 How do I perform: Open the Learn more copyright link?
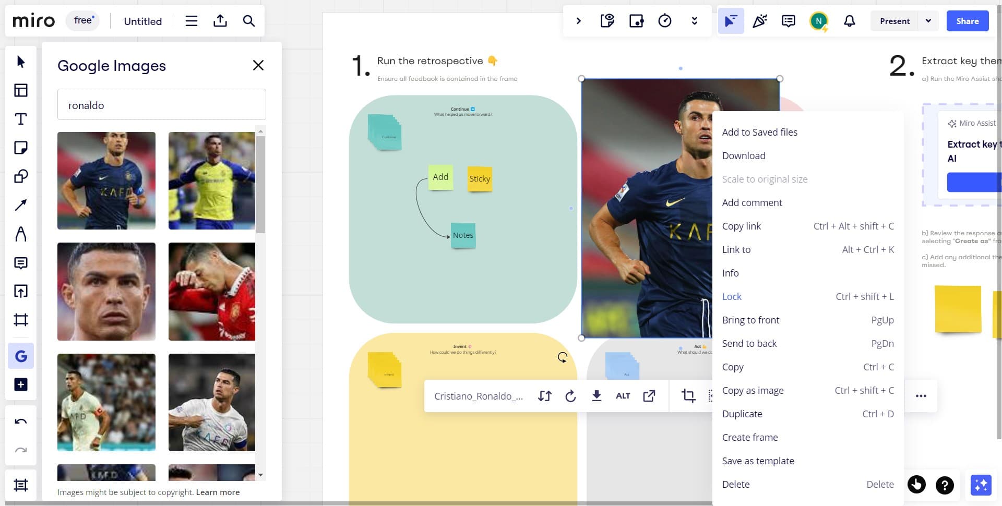coord(218,492)
